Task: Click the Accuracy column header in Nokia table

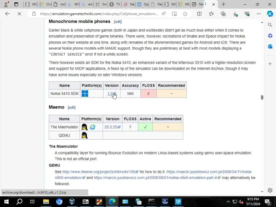Action: point(130,85)
